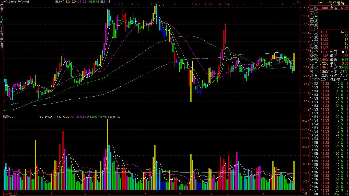
Task: Select the 买① 11.33 bid row
Action: coord(329,32)
